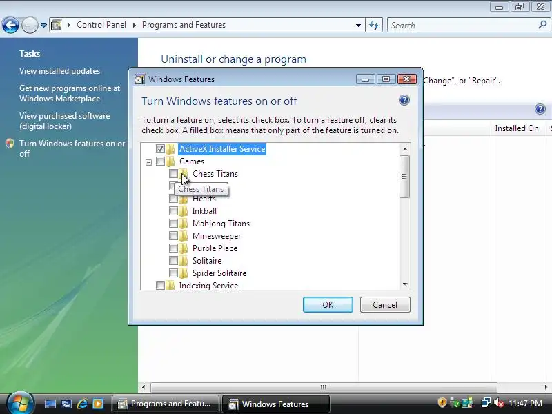Click the explorer Forward navigation button

coord(30,25)
